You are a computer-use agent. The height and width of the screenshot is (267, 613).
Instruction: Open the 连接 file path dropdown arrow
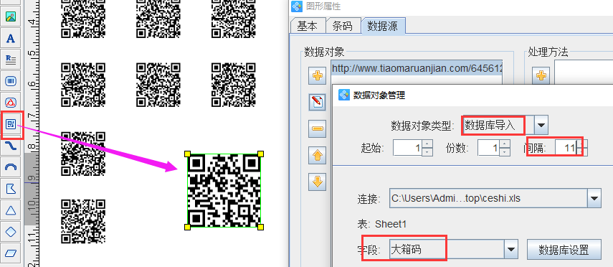(x=594, y=199)
